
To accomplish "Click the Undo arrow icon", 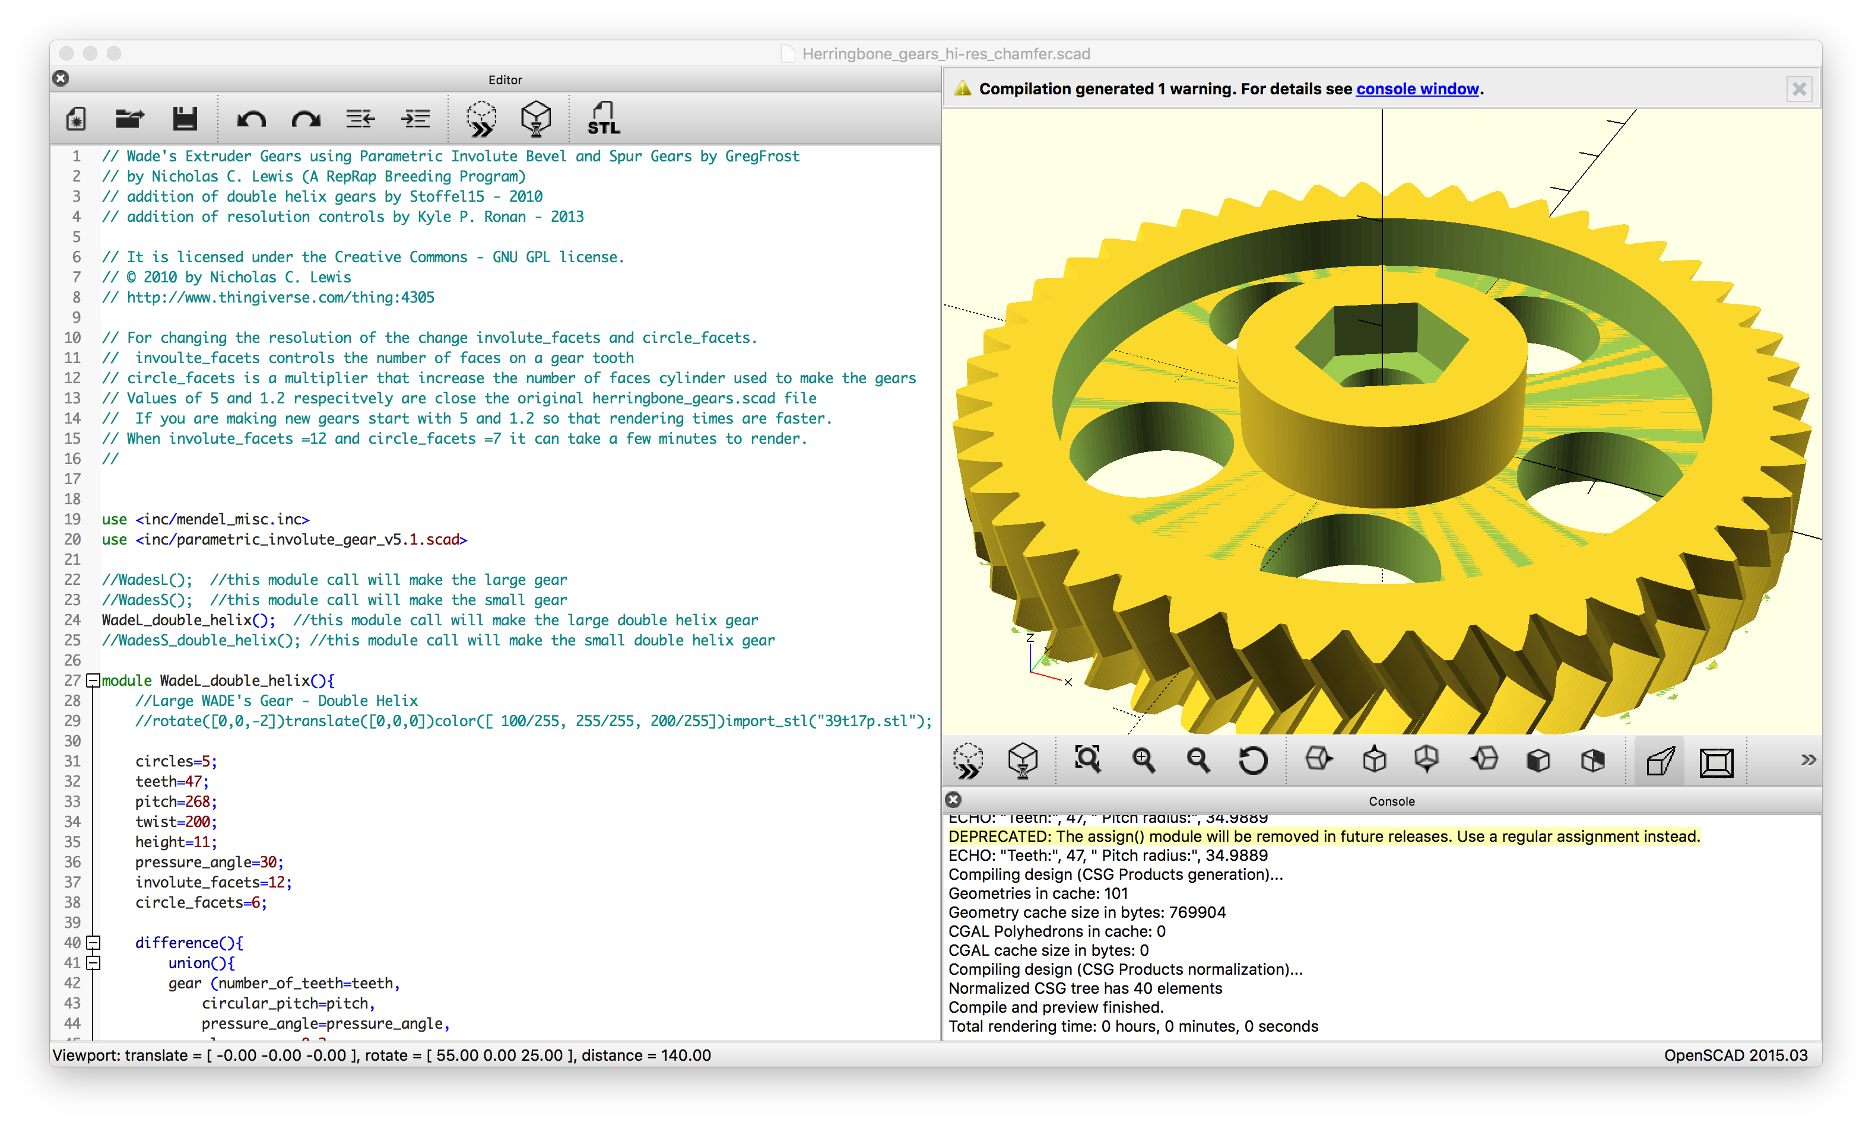I will coord(250,119).
